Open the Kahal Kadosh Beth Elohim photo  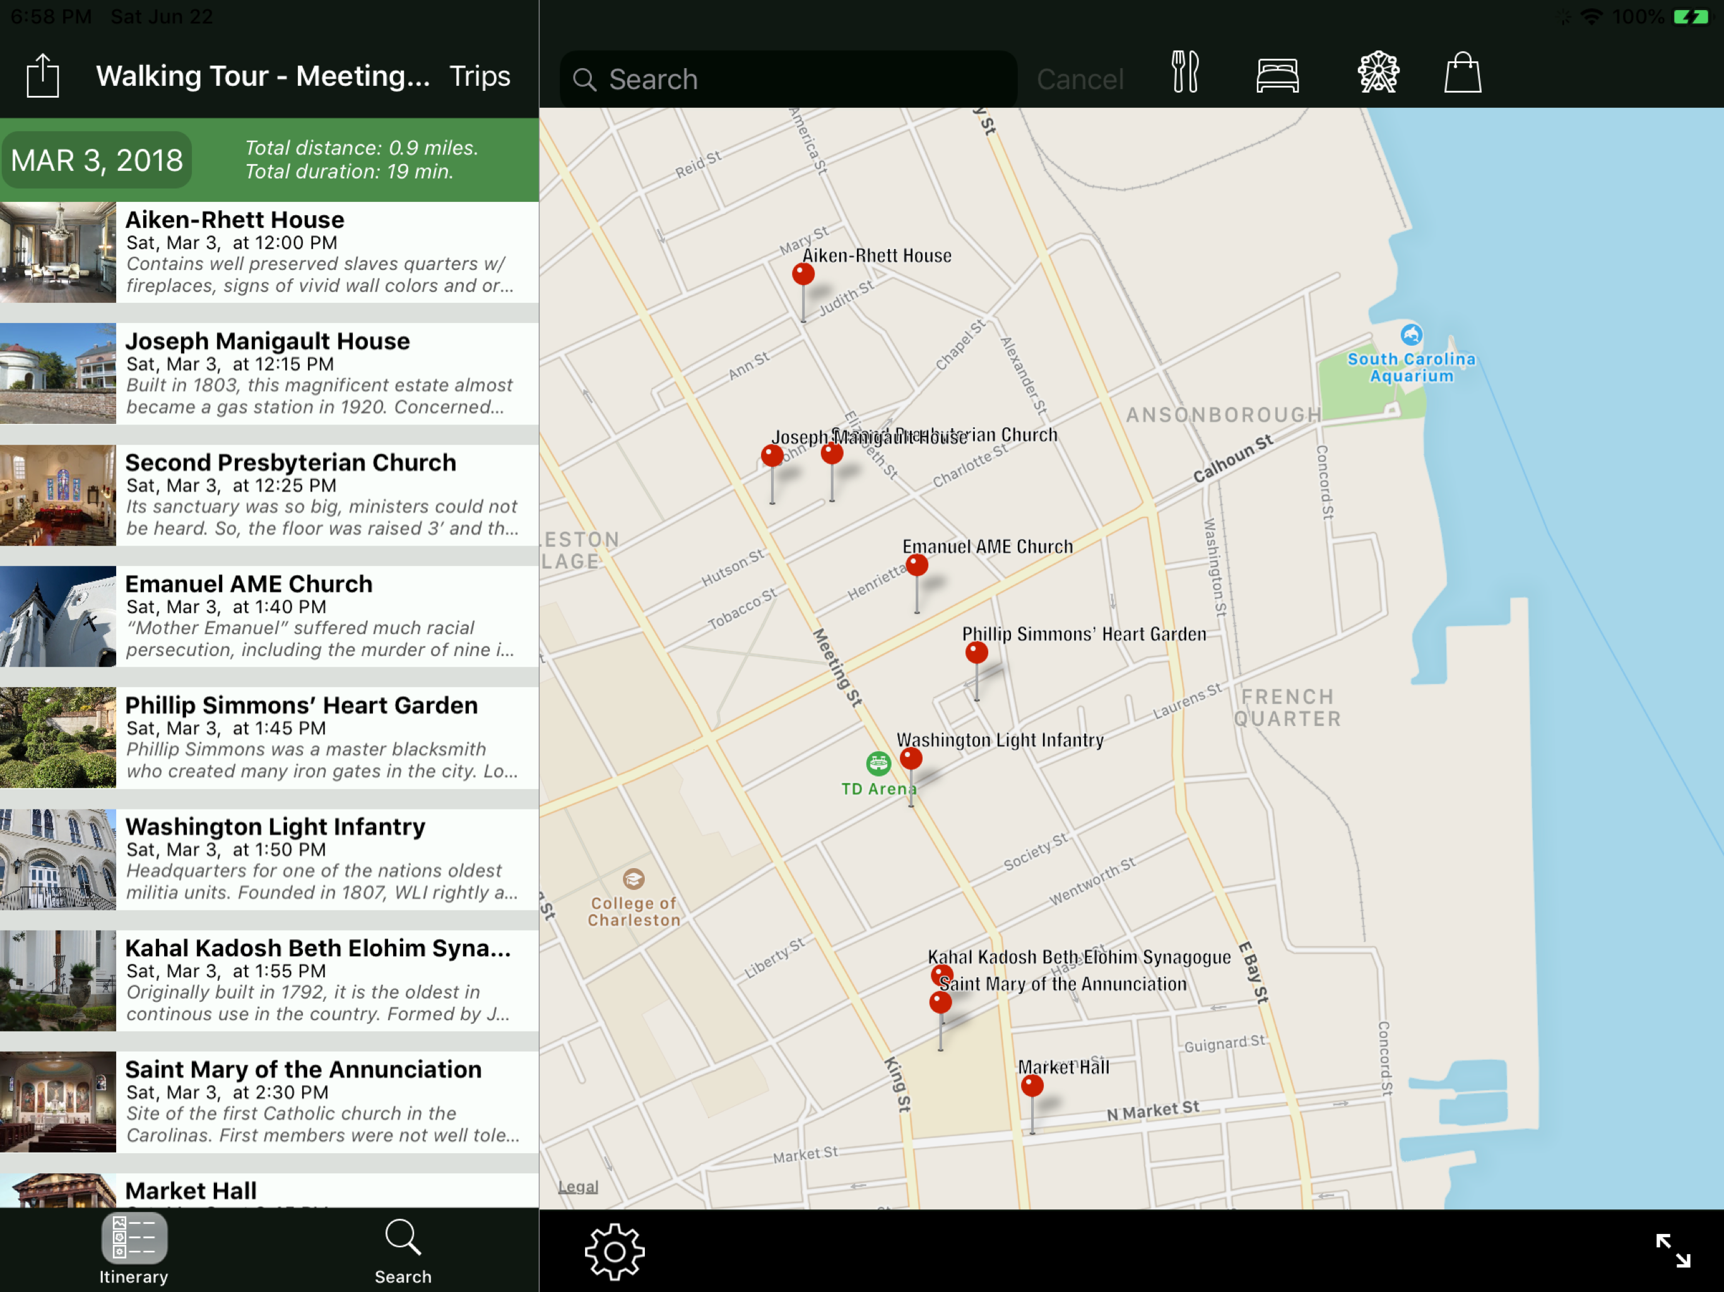pyautogui.click(x=57, y=980)
